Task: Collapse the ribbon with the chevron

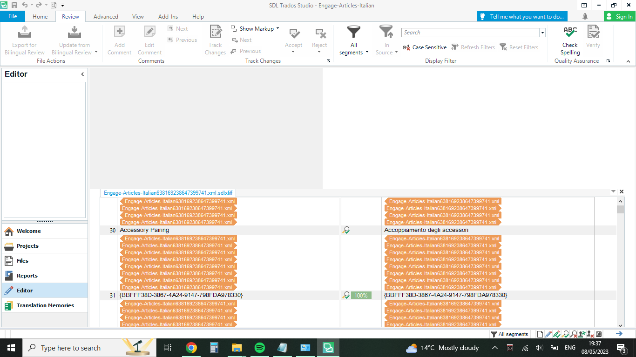Action: coord(628,61)
